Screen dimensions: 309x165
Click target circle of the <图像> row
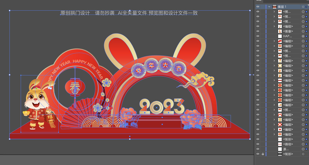point(303,31)
